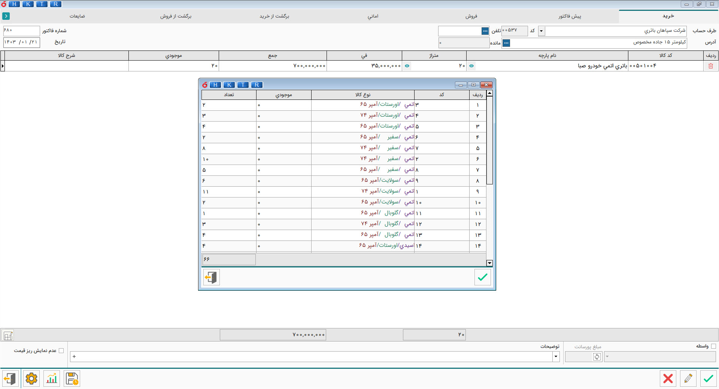Click the dialog scrollbar down arrow

point(489,263)
